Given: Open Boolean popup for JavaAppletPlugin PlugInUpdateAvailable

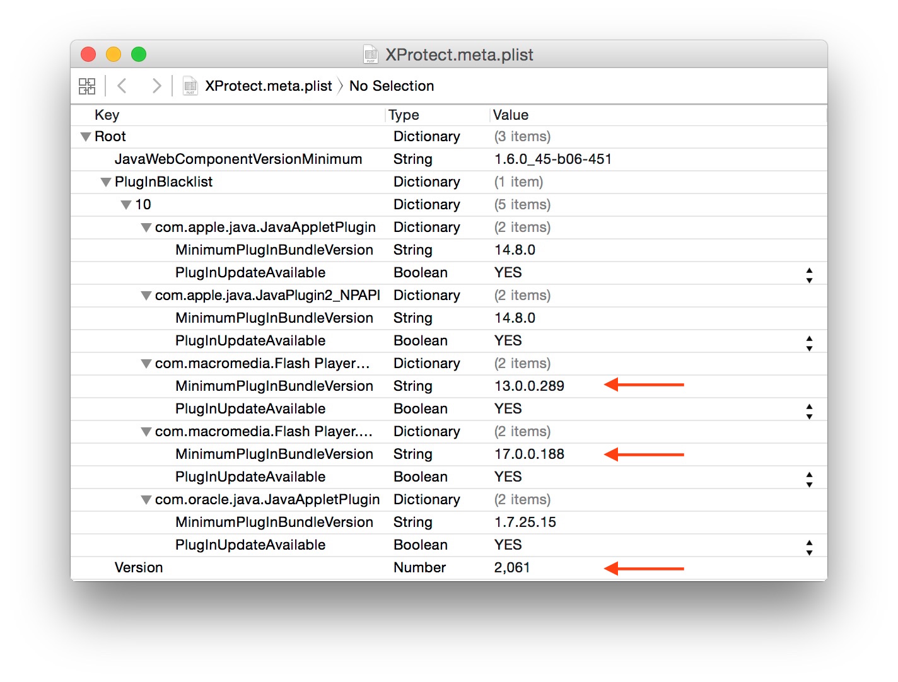Looking at the screenshot, I should coord(809,273).
